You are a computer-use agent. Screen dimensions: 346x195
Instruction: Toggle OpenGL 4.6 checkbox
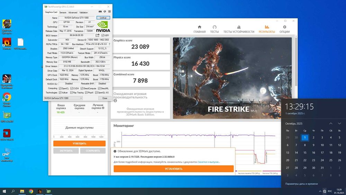(96, 92)
